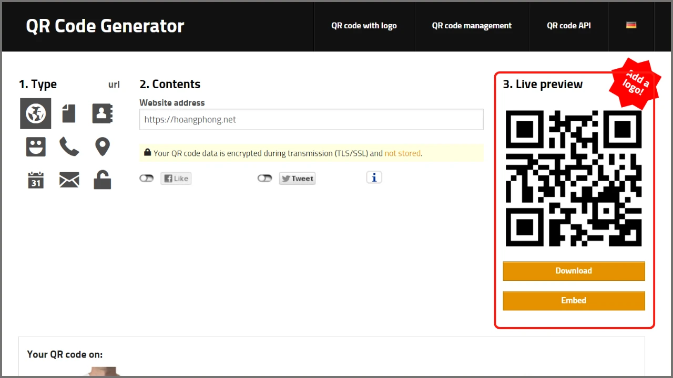673x378 pixels.
Task: Select the SMS smiley type icon
Action: pos(36,147)
